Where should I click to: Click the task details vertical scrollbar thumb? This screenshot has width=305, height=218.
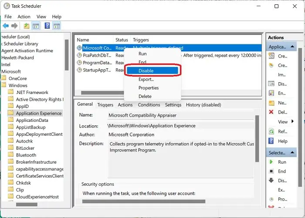click(x=257, y=139)
